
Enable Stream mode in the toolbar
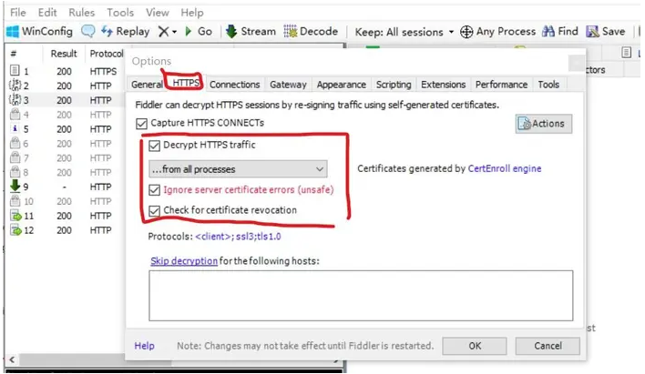(251, 31)
